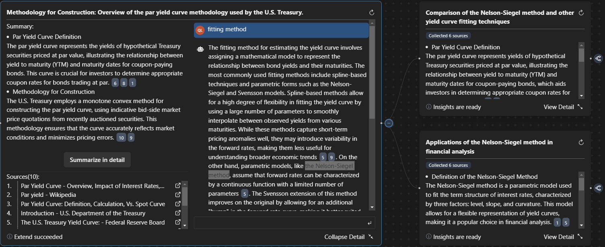Open external link for Introduction - U.S. Department of the Treasury
The image size is (605, 247).
(x=178, y=213)
